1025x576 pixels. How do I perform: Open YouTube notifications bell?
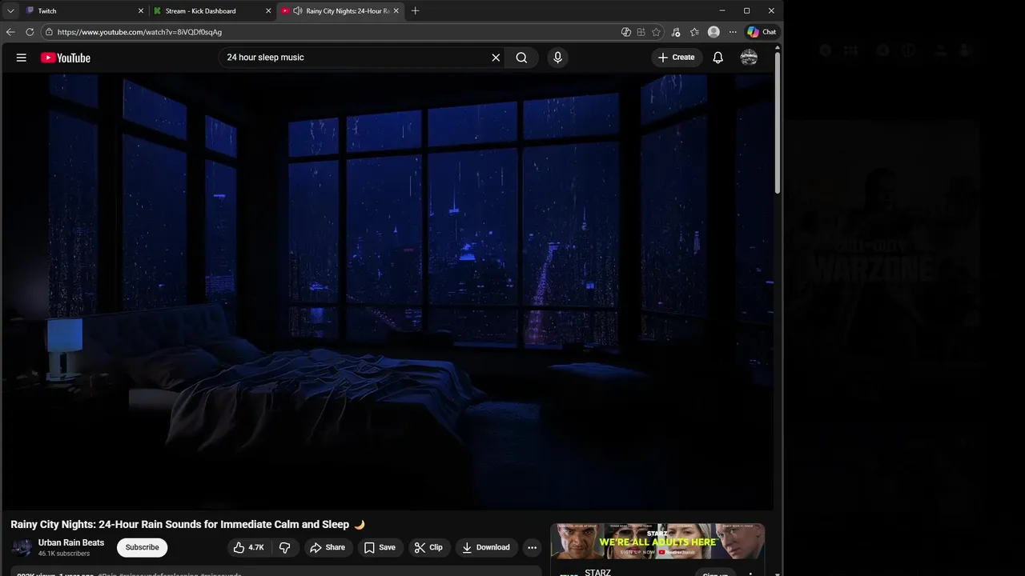pyautogui.click(x=718, y=58)
